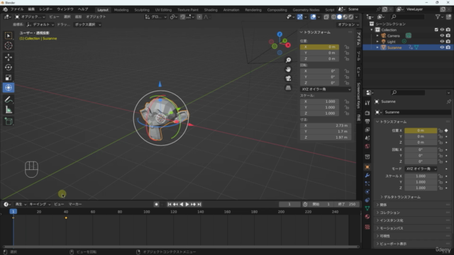Select the Move tool

9,57
